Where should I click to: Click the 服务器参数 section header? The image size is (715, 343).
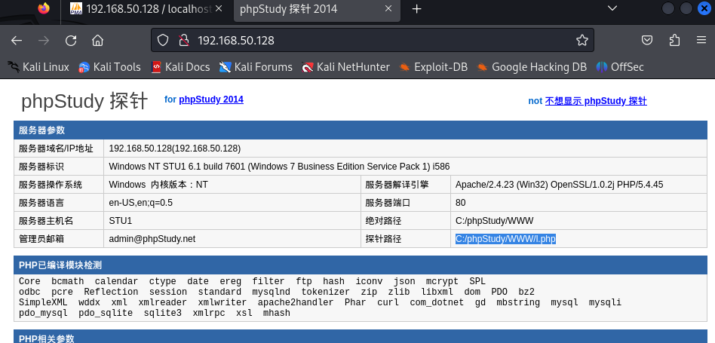point(361,130)
